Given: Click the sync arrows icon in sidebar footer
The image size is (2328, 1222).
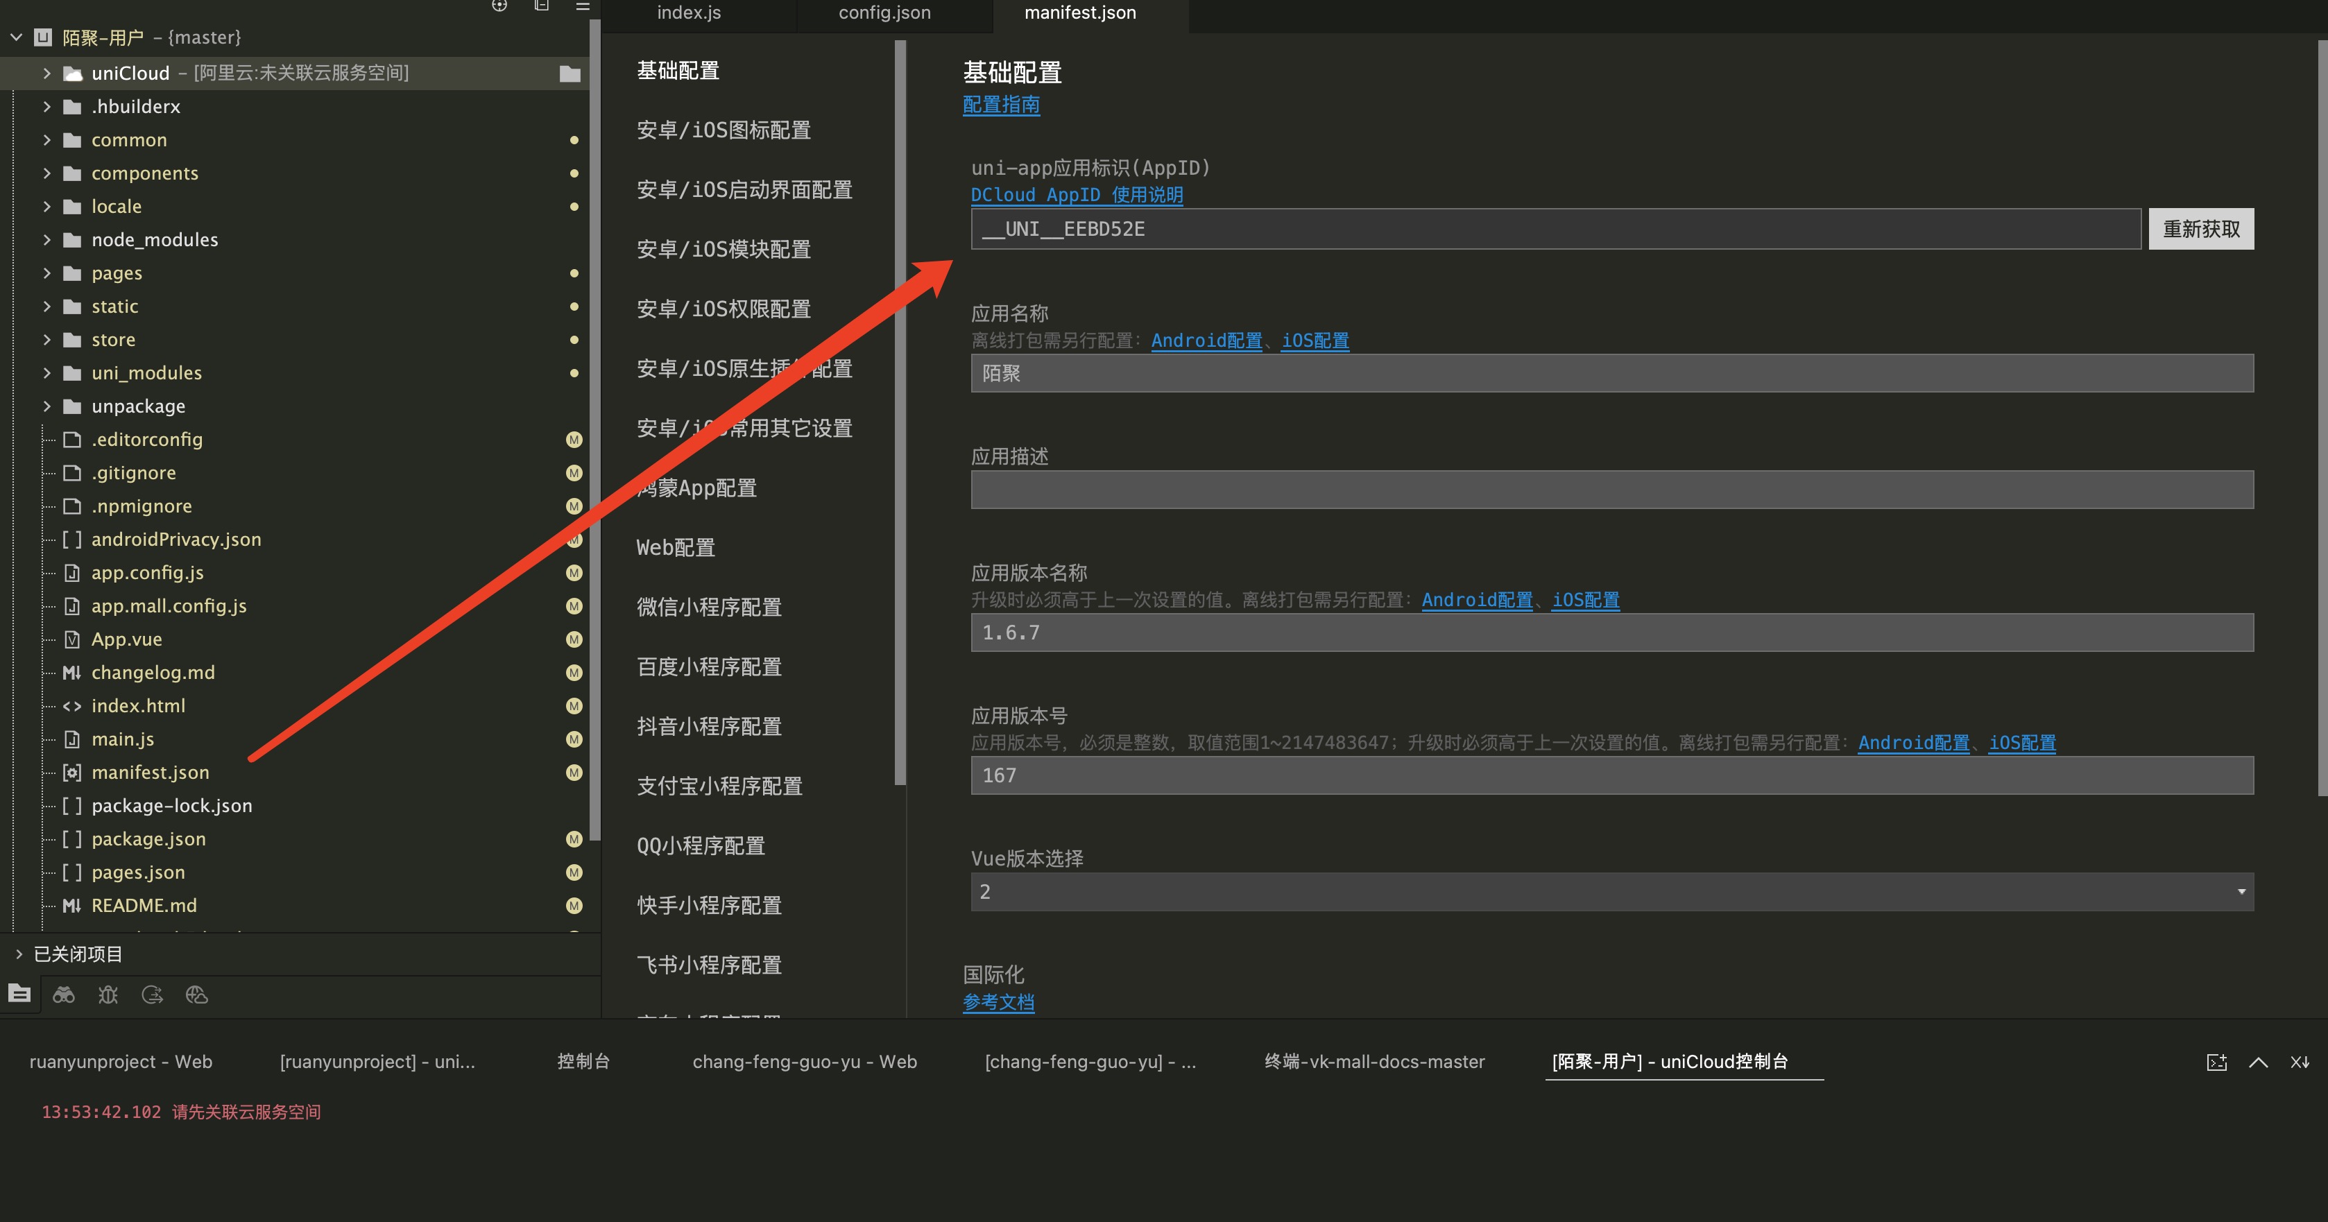Looking at the screenshot, I should click(152, 995).
